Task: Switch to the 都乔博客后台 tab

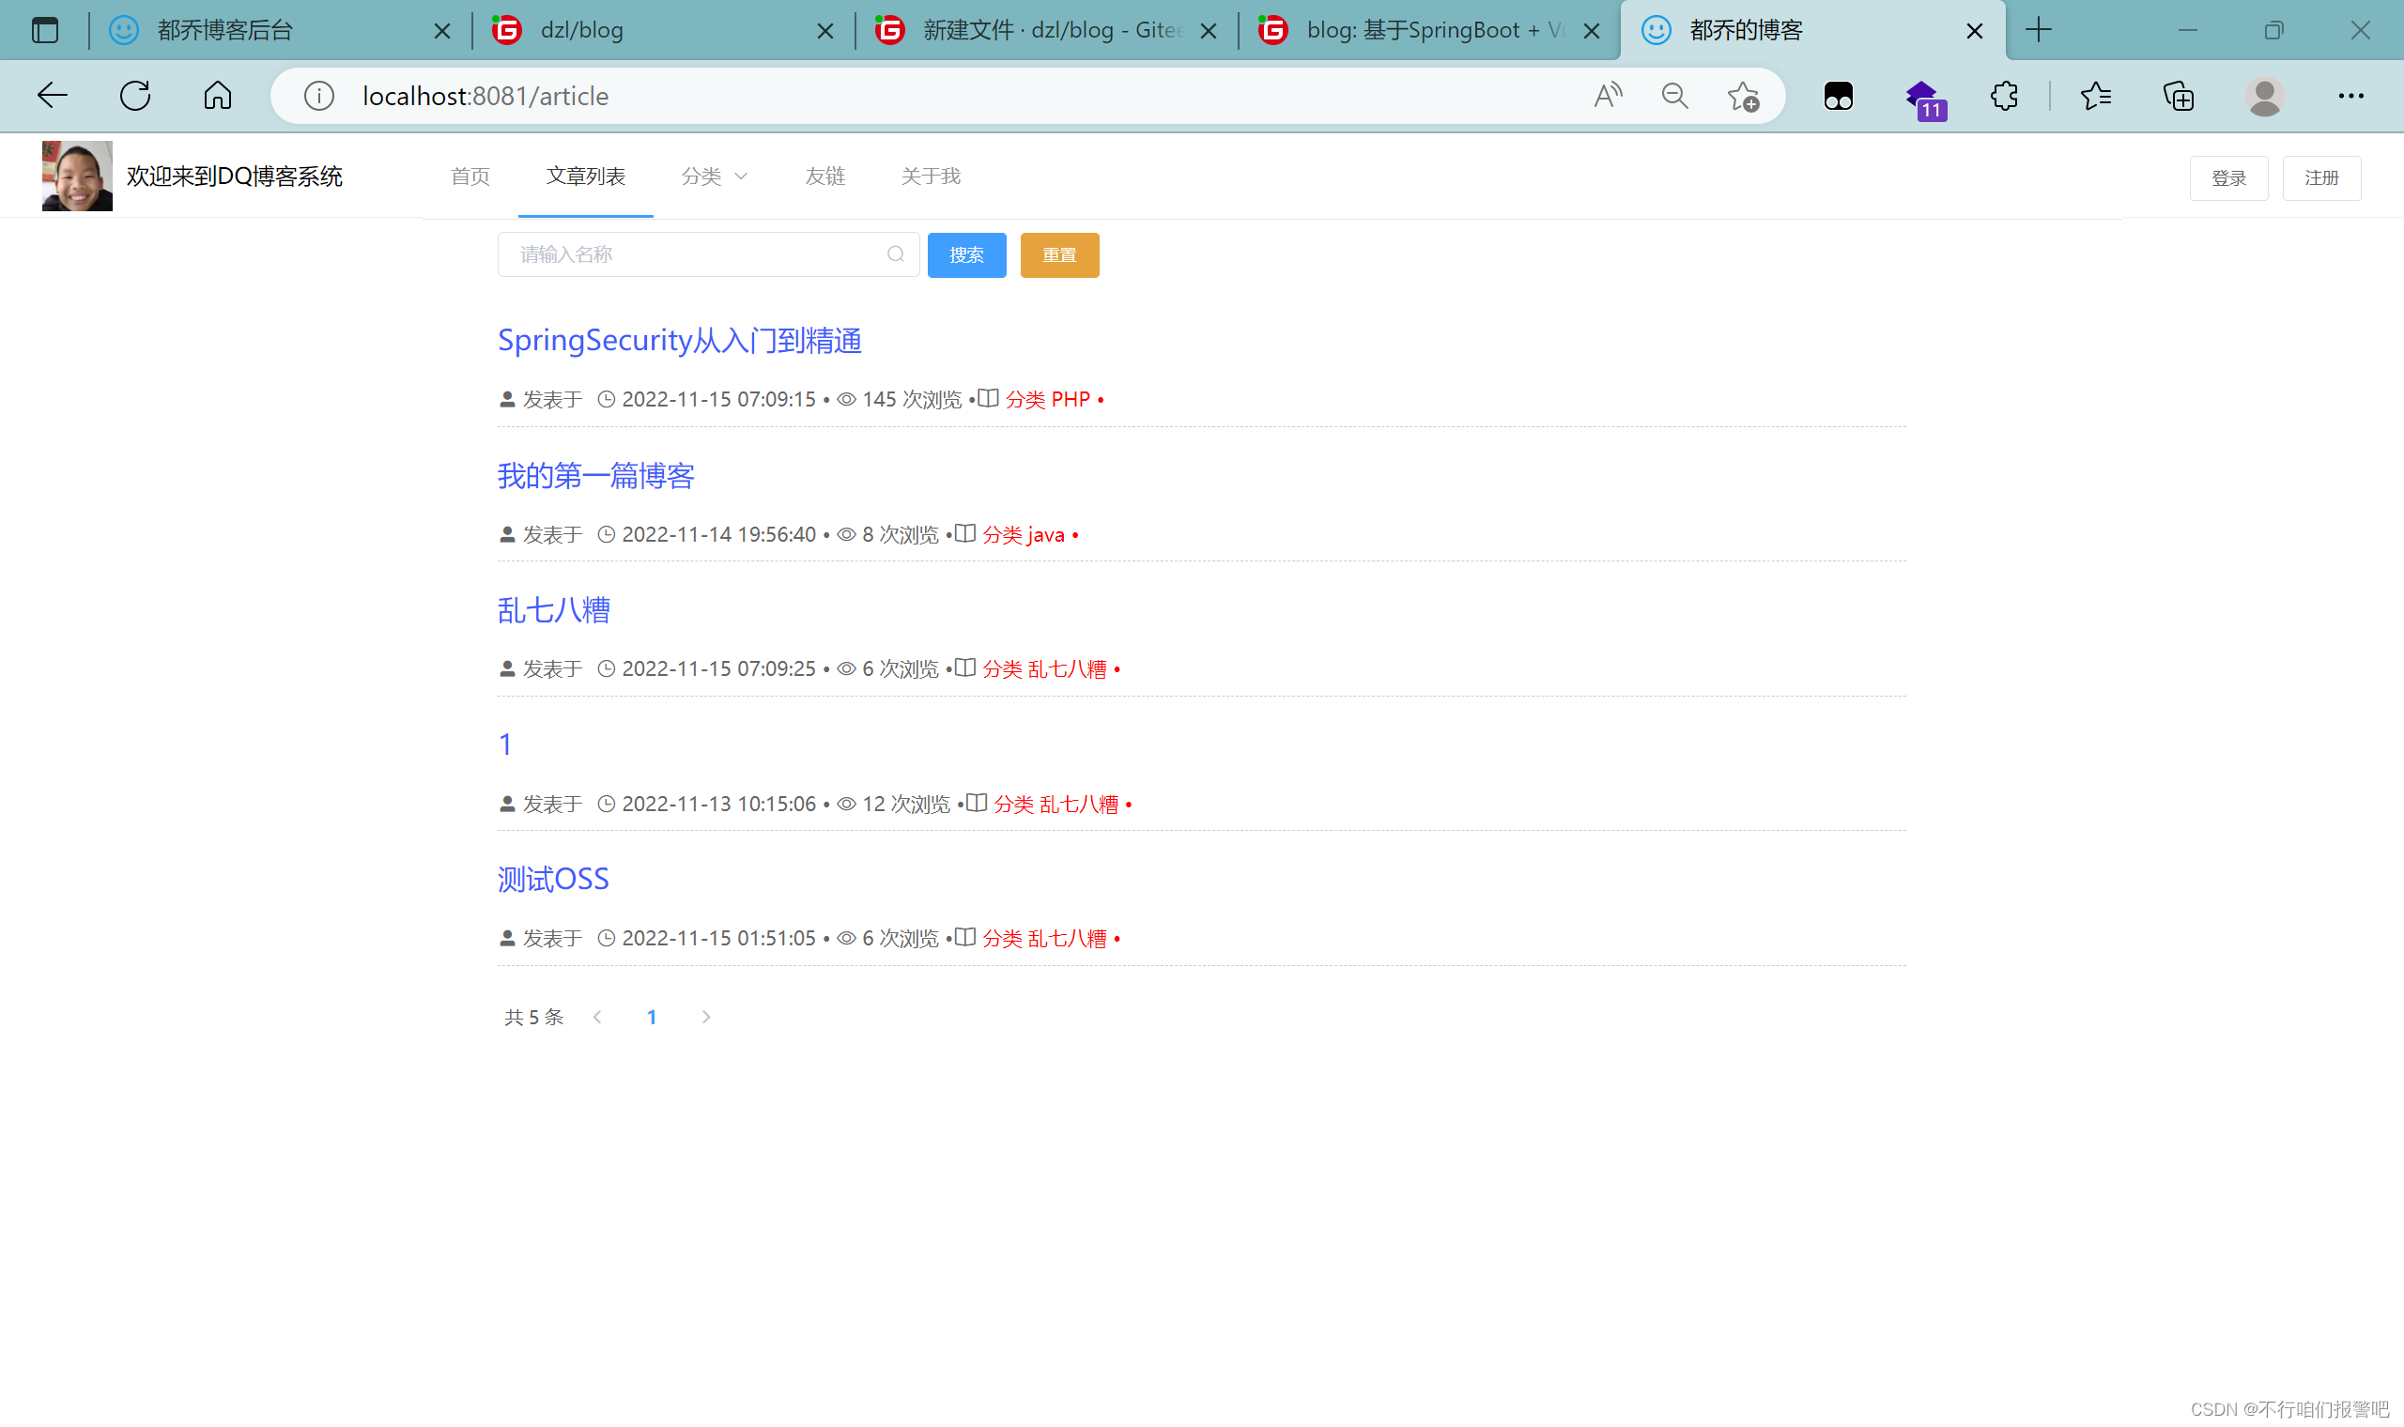Action: [x=225, y=30]
